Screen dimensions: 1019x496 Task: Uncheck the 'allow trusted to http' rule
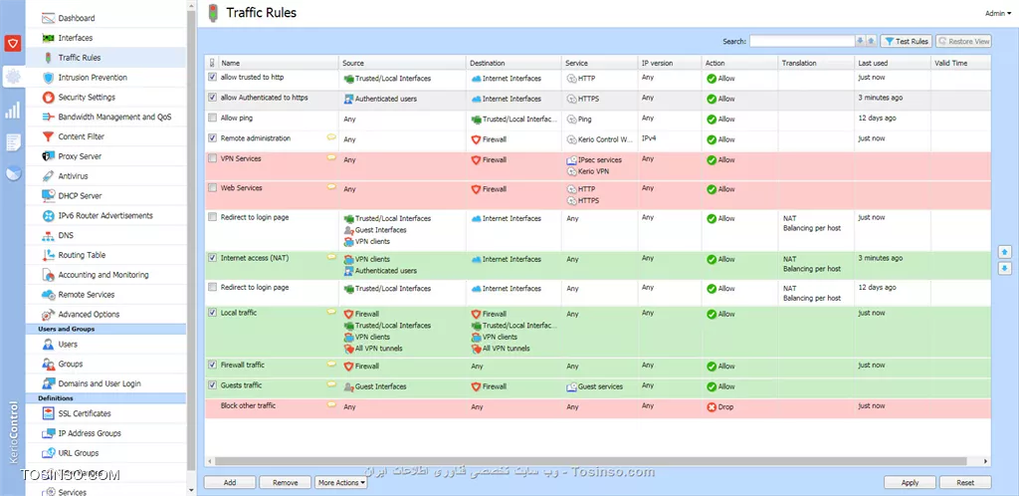click(212, 78)
